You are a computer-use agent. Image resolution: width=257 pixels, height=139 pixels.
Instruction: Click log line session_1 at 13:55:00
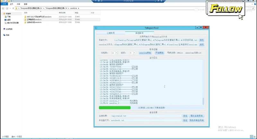[119, 101]
